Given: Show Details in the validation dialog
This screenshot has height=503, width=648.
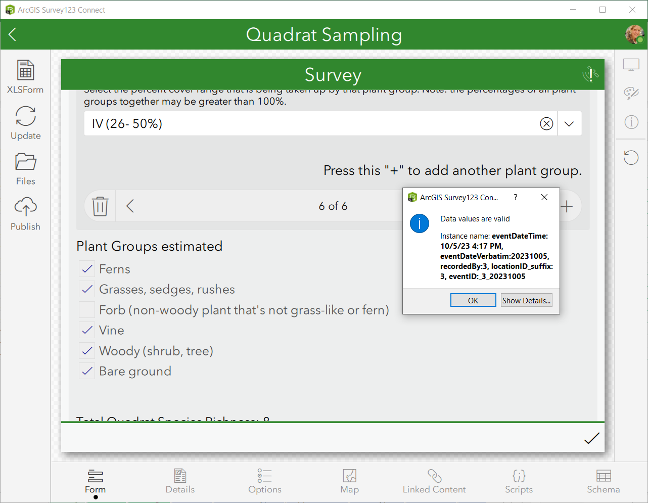Looking at the screenshot, I should click(526, 300).
